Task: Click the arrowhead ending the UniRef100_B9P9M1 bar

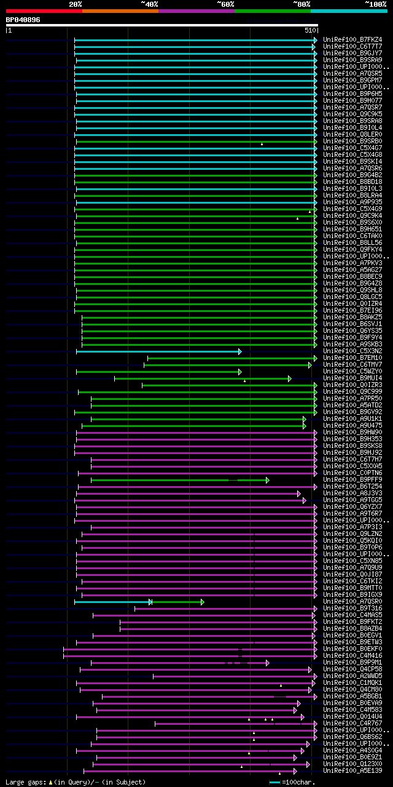Action: (267, 662)
